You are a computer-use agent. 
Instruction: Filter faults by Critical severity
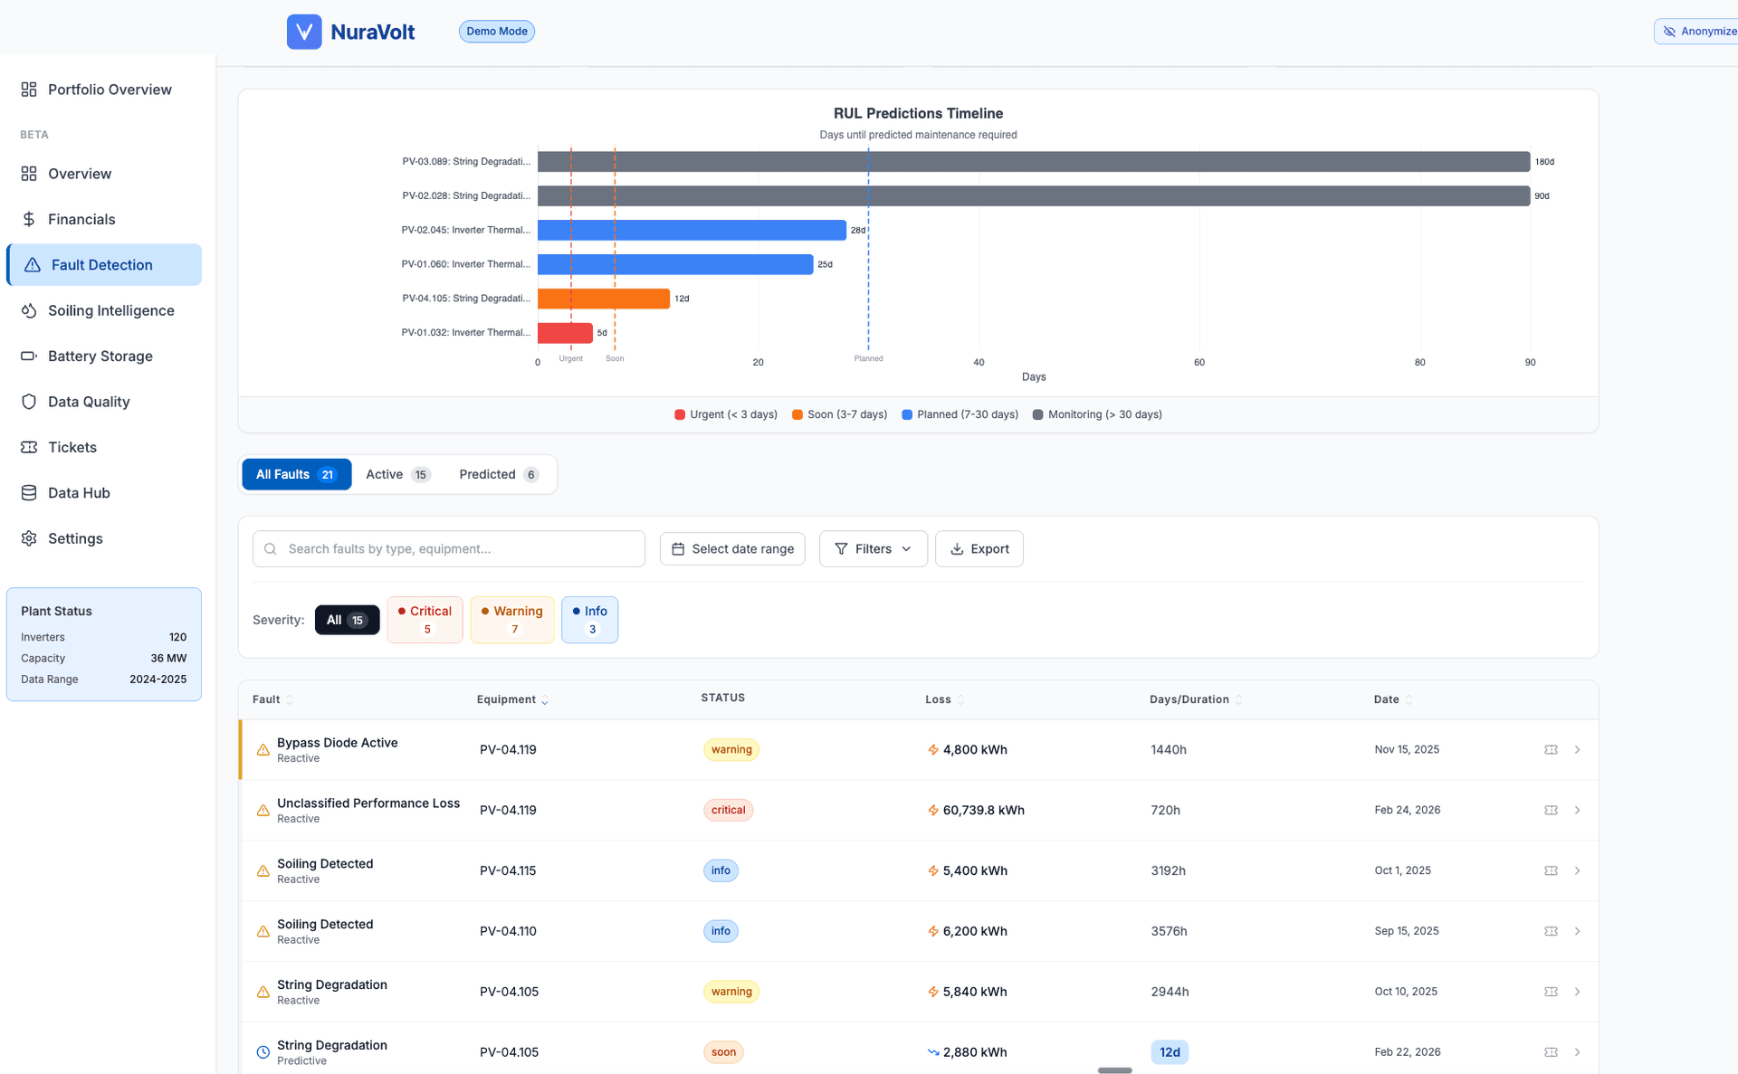[425, 620]
